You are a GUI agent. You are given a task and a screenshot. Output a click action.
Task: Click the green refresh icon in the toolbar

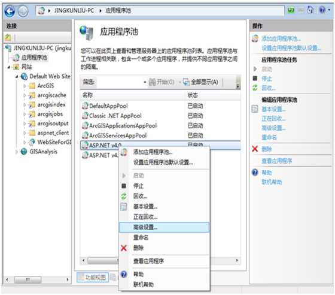(291, 10)
